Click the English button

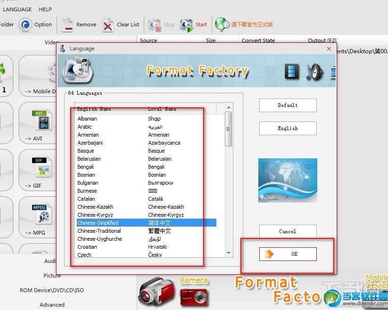288,128
